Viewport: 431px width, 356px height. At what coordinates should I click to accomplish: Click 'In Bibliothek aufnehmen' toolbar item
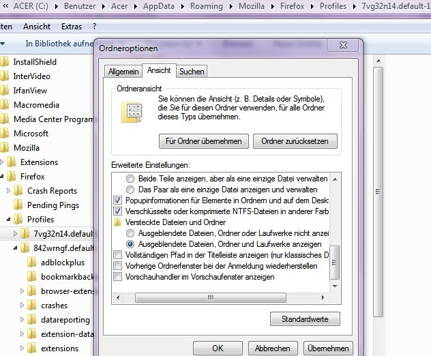point(59,44)
